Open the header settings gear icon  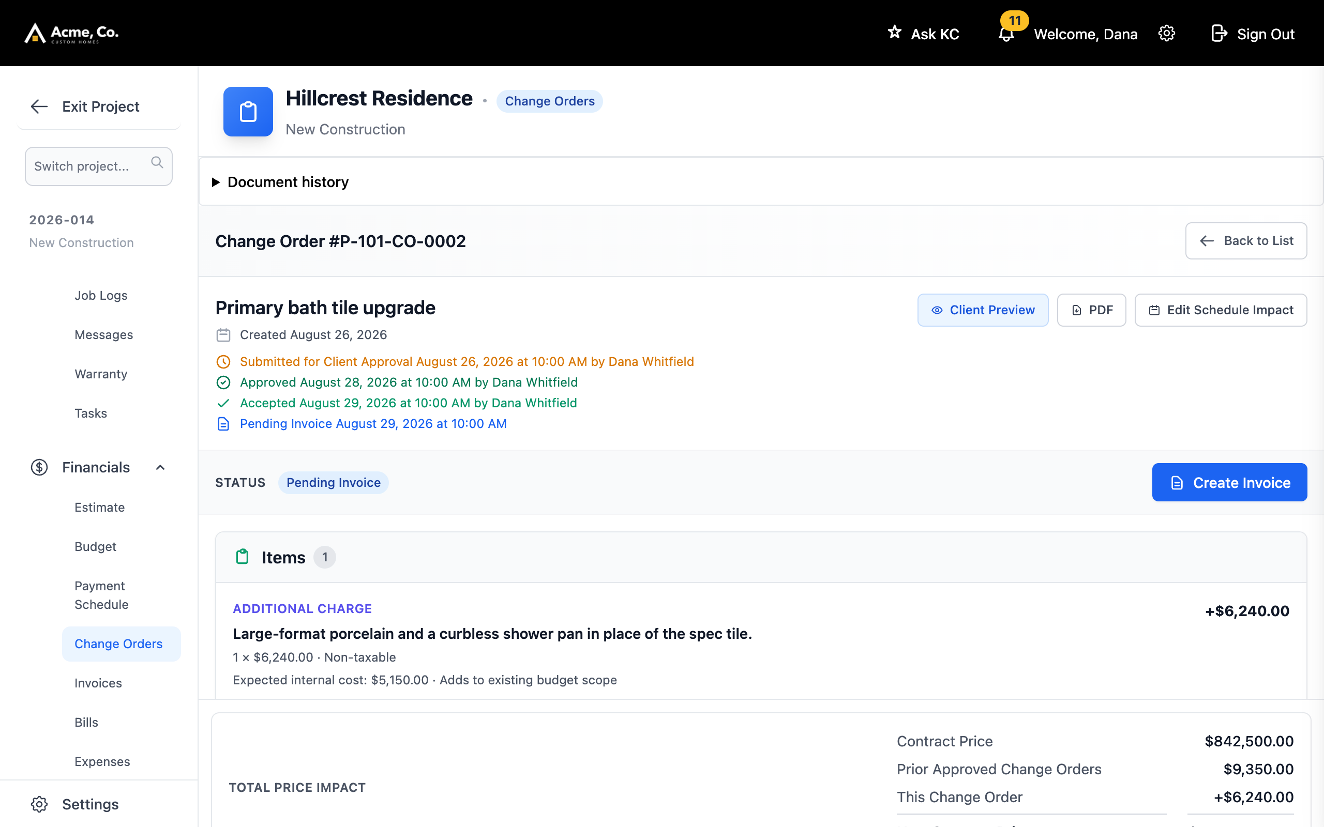point(1166,34)
